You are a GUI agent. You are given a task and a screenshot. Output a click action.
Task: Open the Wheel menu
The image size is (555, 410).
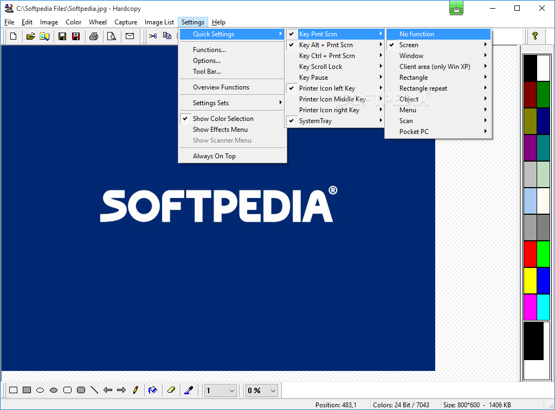pos(98,22)
